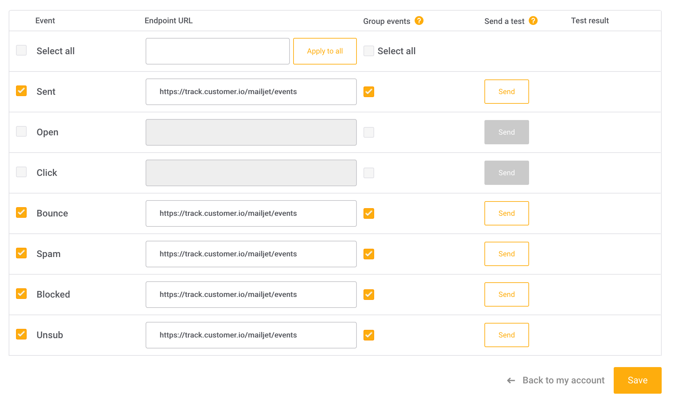This screenshot has width=675, height=399.
Task: Uncheck the Blocked event checkbox
Action: 21,294
